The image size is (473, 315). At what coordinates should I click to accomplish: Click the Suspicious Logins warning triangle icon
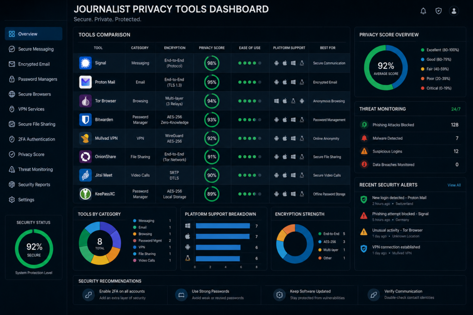click(364, 151)
